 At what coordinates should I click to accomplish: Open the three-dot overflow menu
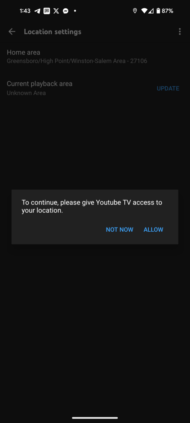[180, 31]
